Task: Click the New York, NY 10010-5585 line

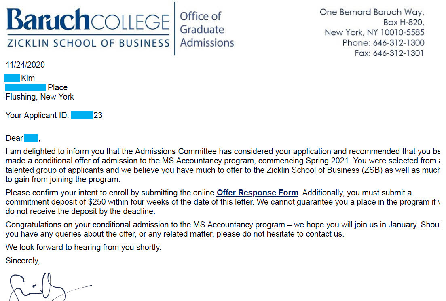Action: click(x=374, y=33)
